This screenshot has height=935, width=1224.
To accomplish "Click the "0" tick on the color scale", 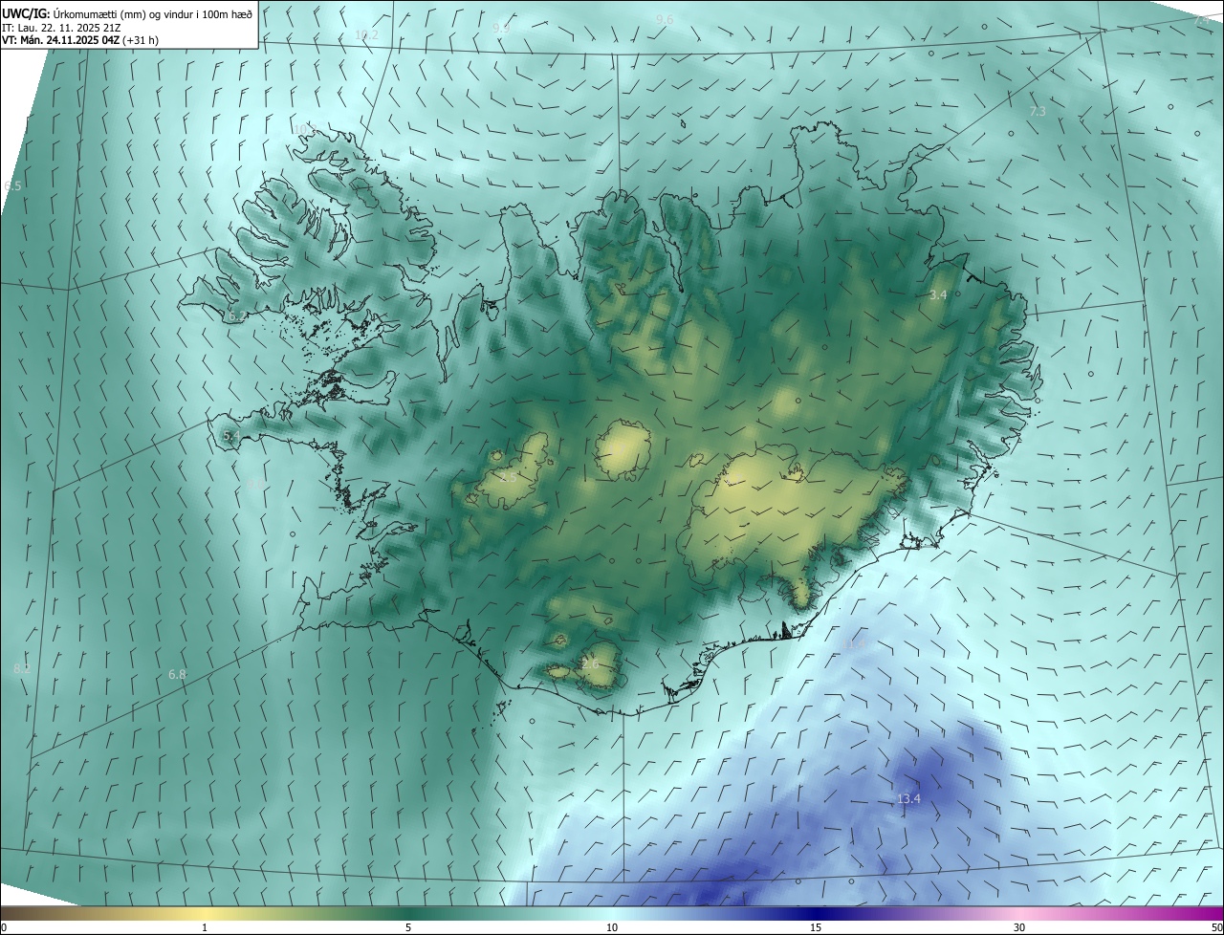I will [4, 927].
